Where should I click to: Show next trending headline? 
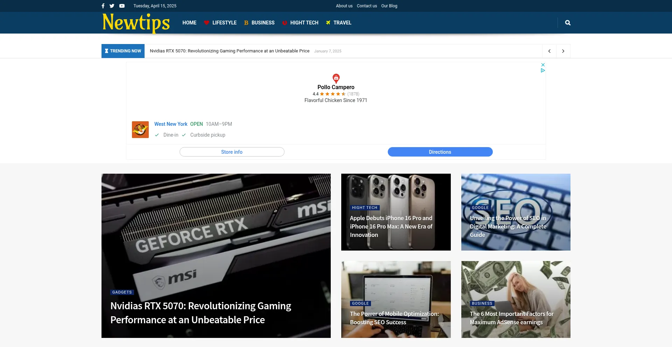pos(563,51)
